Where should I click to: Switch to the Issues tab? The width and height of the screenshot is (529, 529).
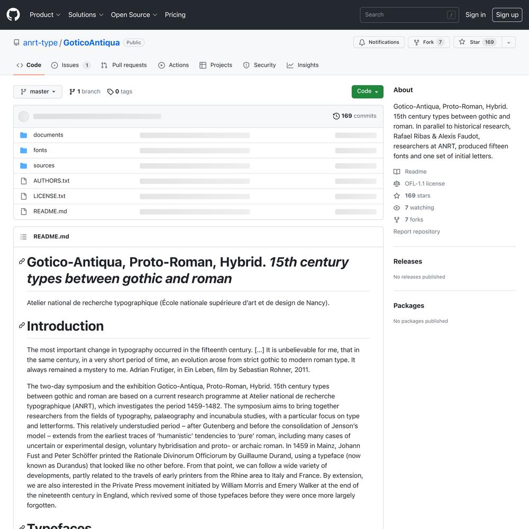[70, 65]
